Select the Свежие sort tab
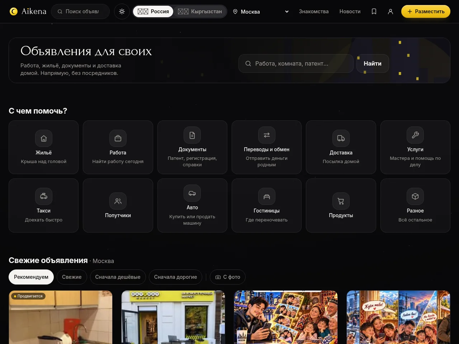Screen dimensions: 459x344 click(x=72, y=277)
